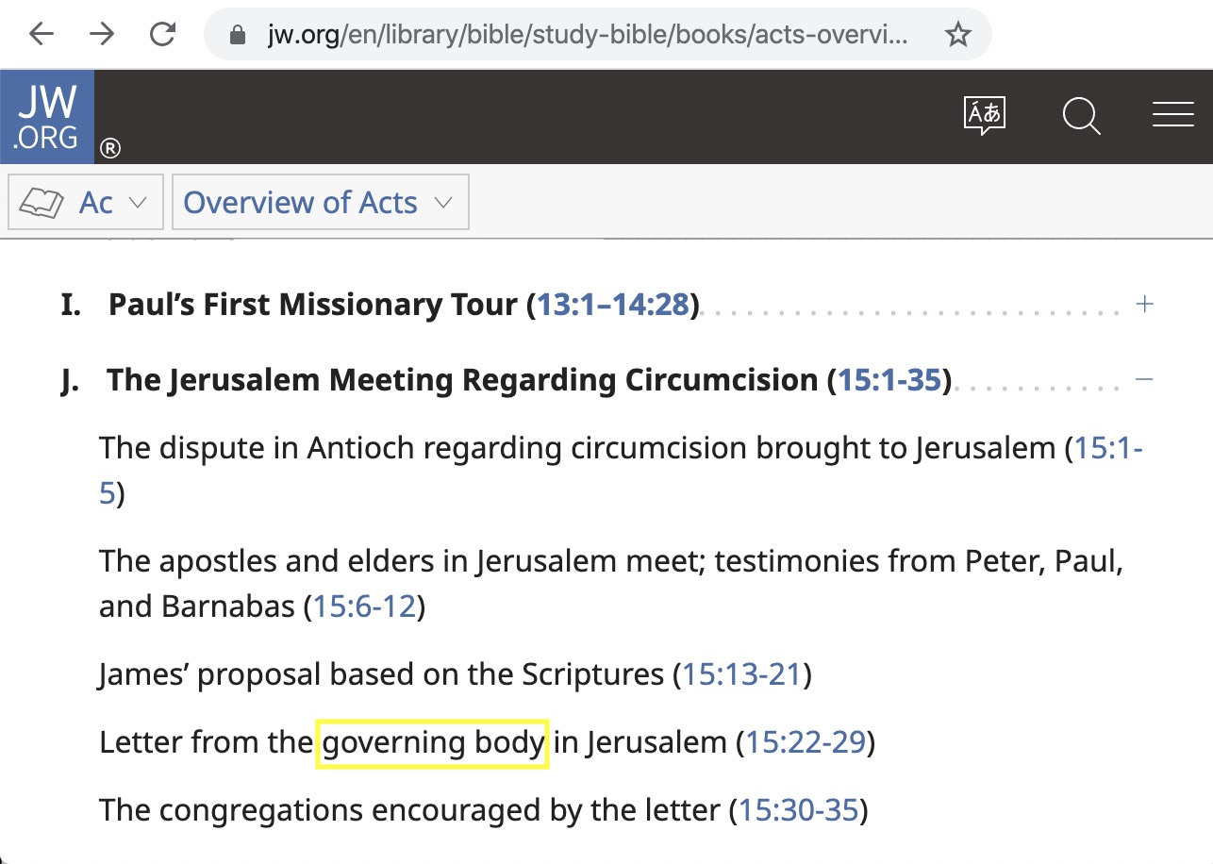Open the 15:13-21 verse link
Image resolution: width=1213 pixels, height=864 pixels.
click(741, 674)
